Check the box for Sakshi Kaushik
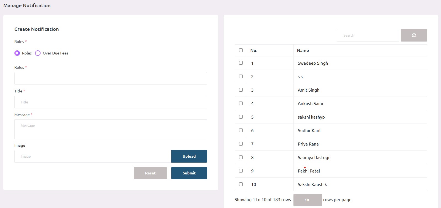The image size is (441, 208). (x=241, y=184)
